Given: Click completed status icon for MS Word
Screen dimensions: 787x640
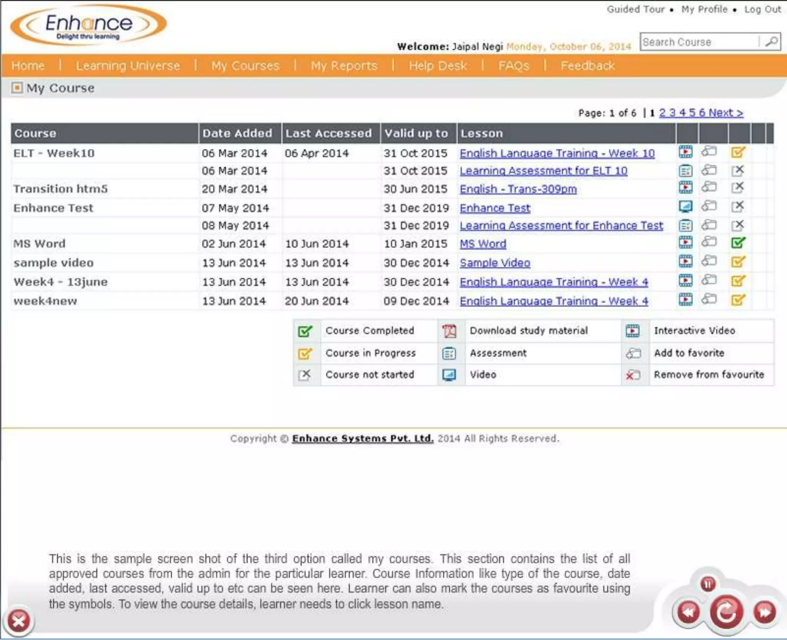Looking at the screenshot, I should pos(738,243).
